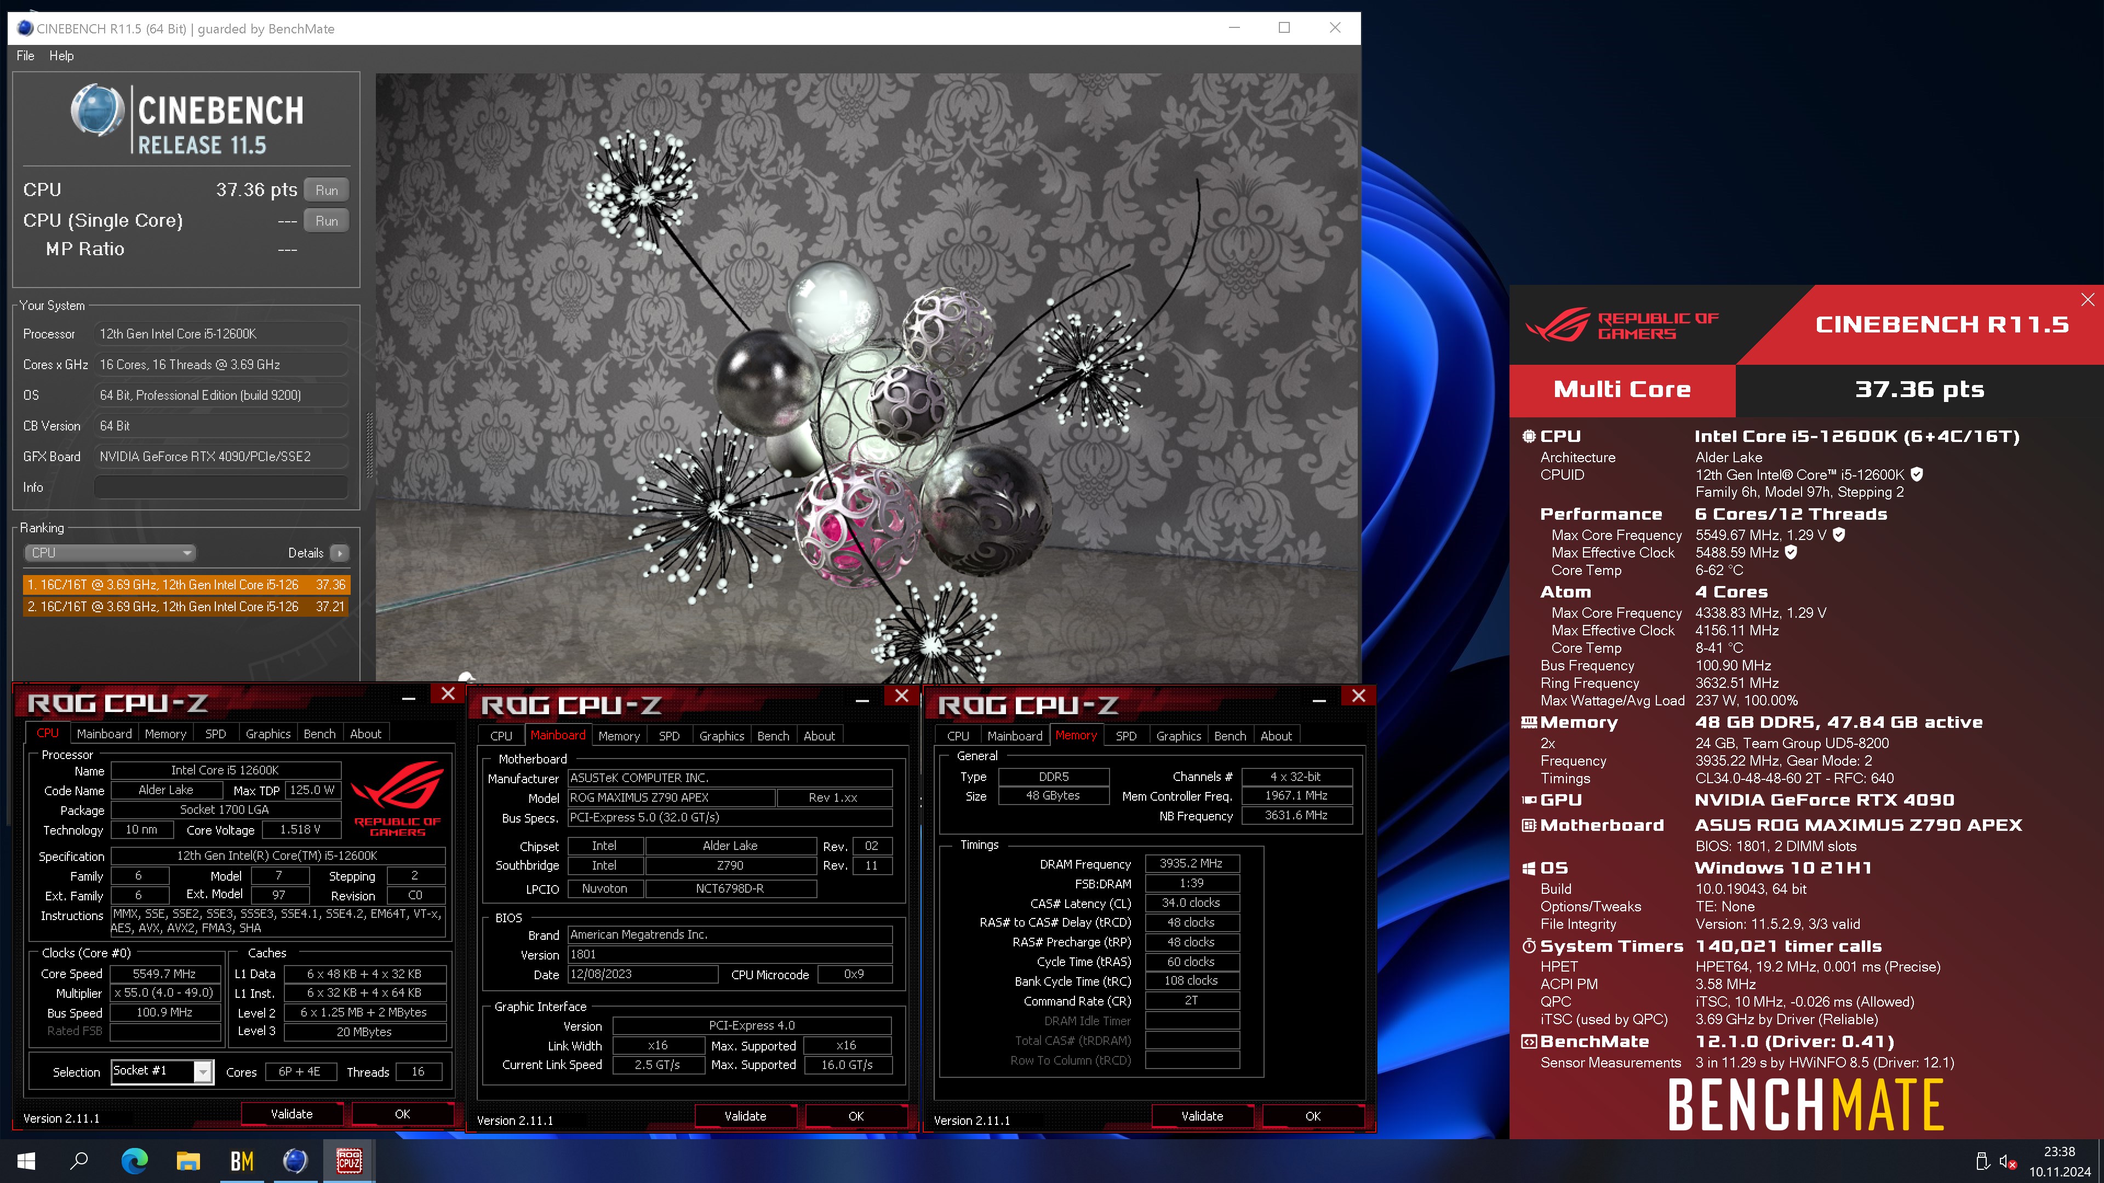This screenshot has height=1183, width=2104.
Task: Click Cinebench logo sphere in title bar
Action: coord(25,28)
